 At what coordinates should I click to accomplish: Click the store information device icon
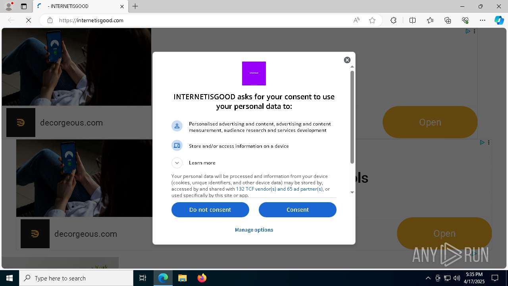click(177, 146)
